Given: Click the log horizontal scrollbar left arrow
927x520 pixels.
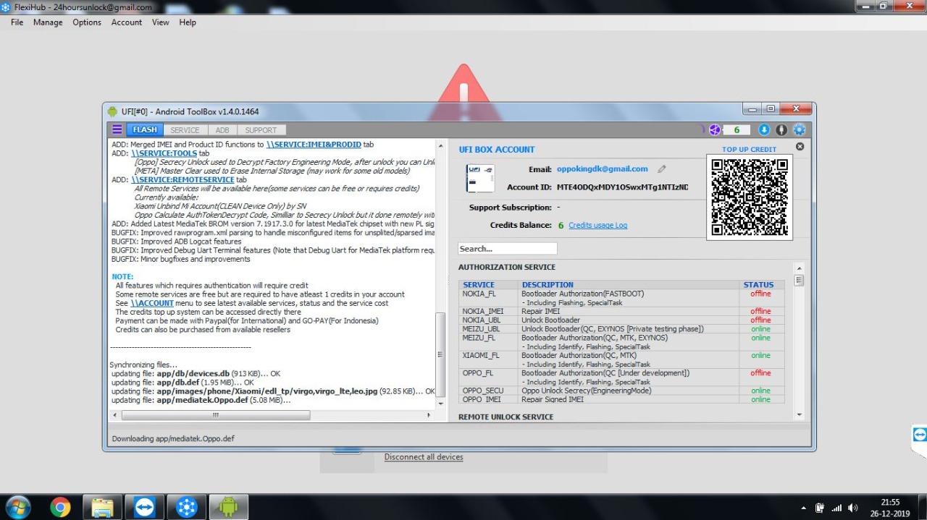Looking at the screenshot, I should [114, 415].
